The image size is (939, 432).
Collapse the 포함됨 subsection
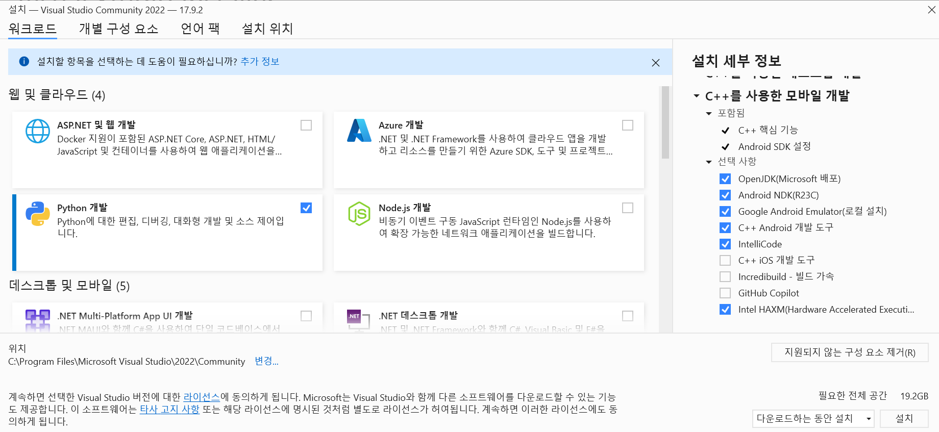click(709, 114)
